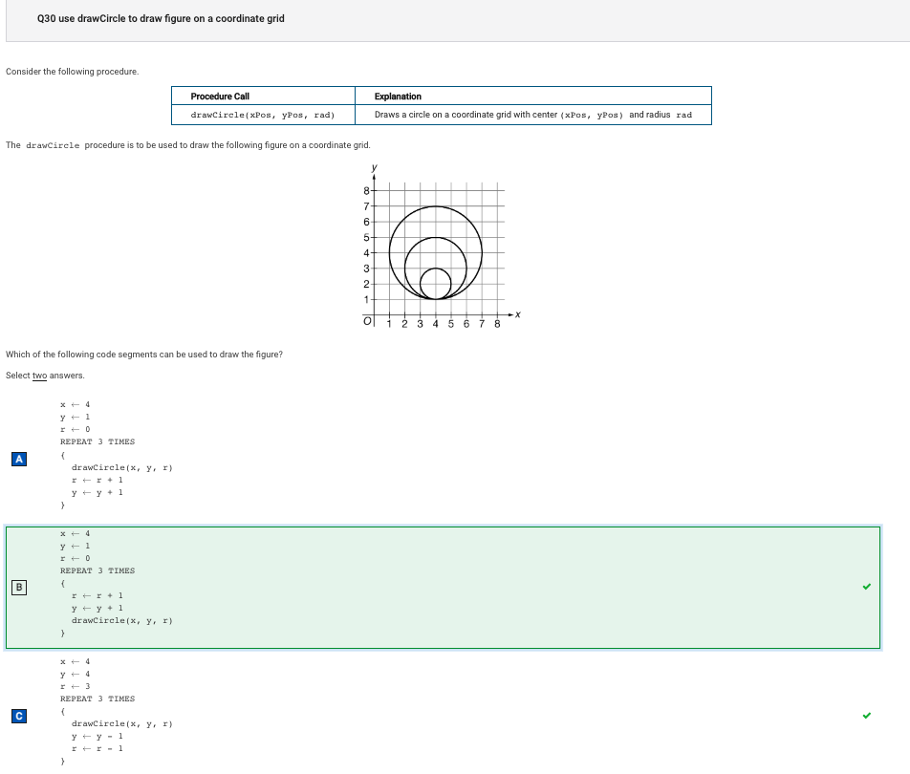Click the 'Procedure Call' table header
Image resolution: width=910 pixels, height=774 pixels.
[x=220, y=97]
